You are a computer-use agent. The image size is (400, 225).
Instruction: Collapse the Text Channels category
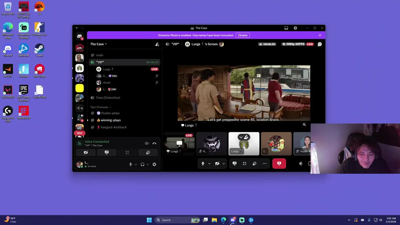click(x=101, y=107)
